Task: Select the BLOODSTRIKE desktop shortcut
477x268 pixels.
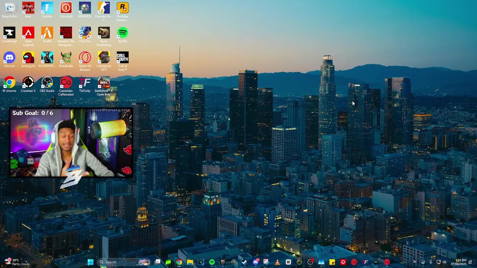Action: pos(47,60)
